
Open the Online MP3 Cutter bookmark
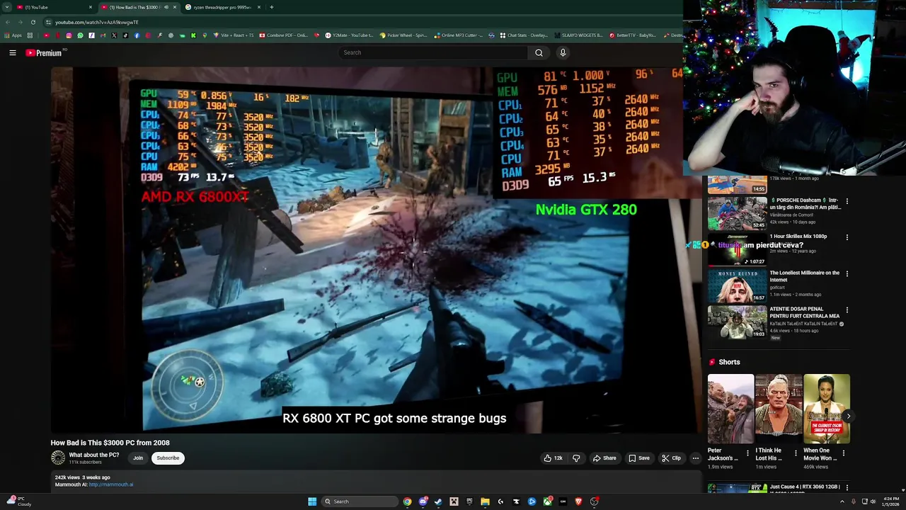[x=459, y=35]
